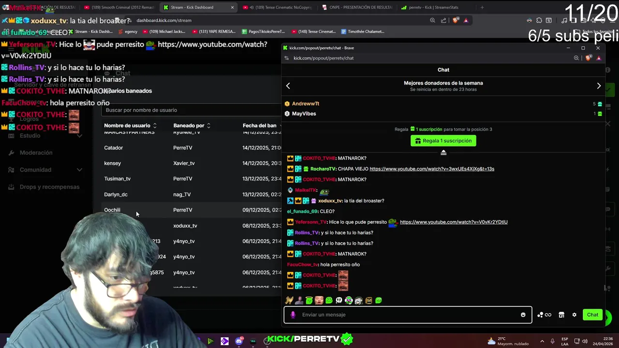The height and width of the screenshot is (348, 619).
Task: Open Drops y recompensas in sidebar
Action: coord(49,187)
